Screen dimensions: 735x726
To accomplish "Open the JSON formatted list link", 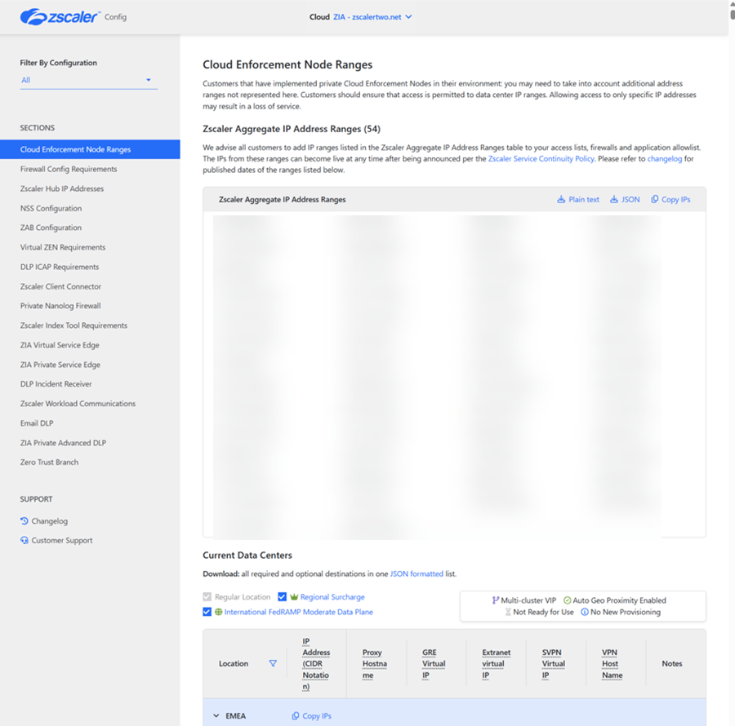I will click(x=416, y=574).
